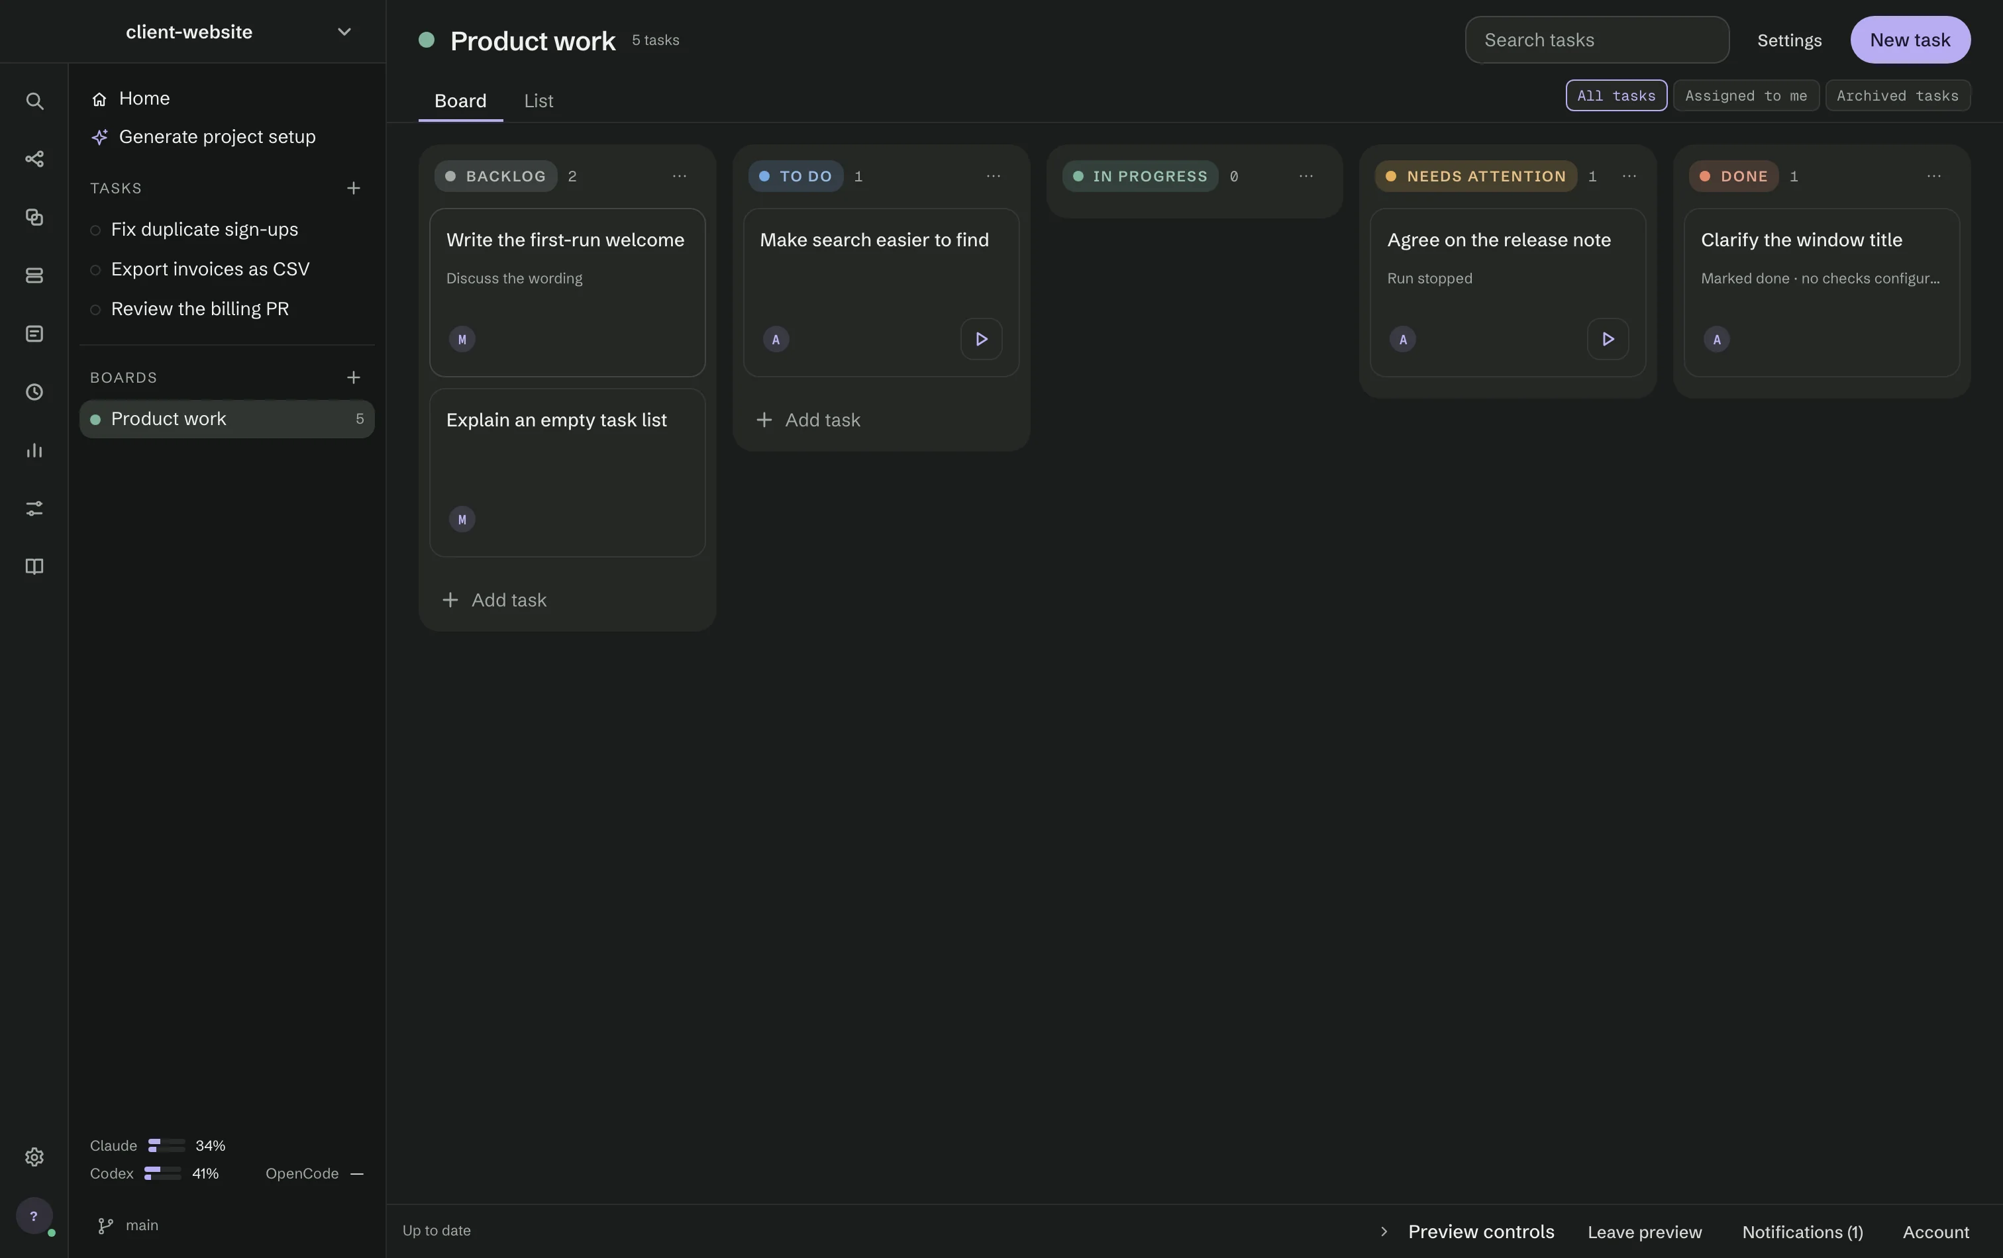This screenshot has width=2003, height=1258.
Task: Expand the client-website project dropdown
Action: tap(344, 32)
